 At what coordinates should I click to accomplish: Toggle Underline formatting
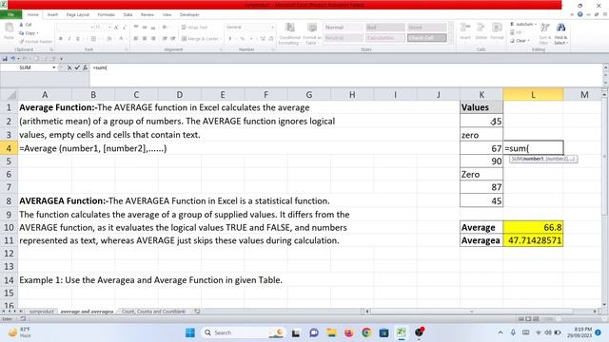coord(78,39)
